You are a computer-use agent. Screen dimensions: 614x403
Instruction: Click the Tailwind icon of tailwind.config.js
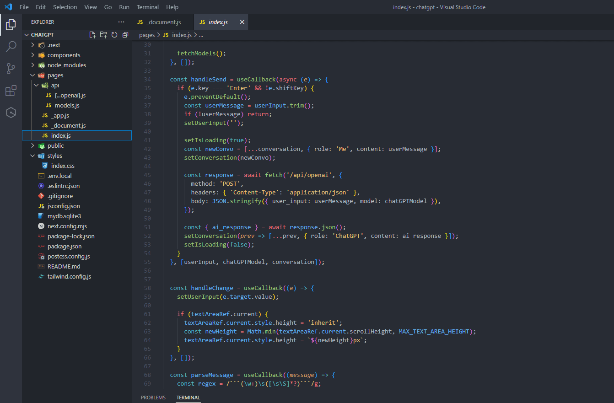pyautogui.click(x=41, y=276)
